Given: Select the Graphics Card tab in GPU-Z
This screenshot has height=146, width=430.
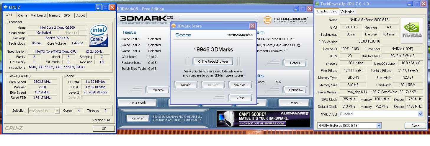Looking at the screenshot, I should pos(327,11).
